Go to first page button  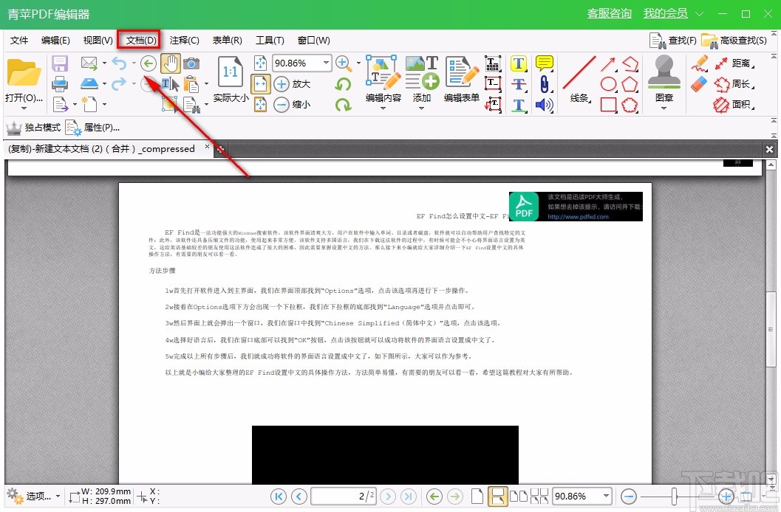[279, 496]
